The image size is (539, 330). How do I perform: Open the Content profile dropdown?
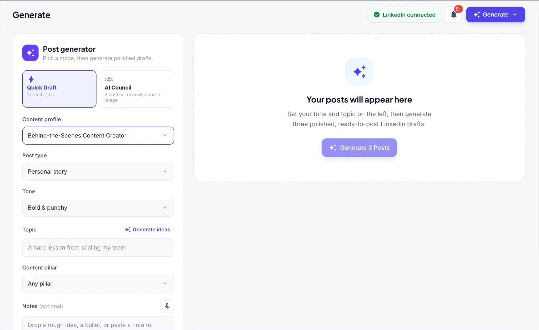pyautogui.click(x=98, y=136)
